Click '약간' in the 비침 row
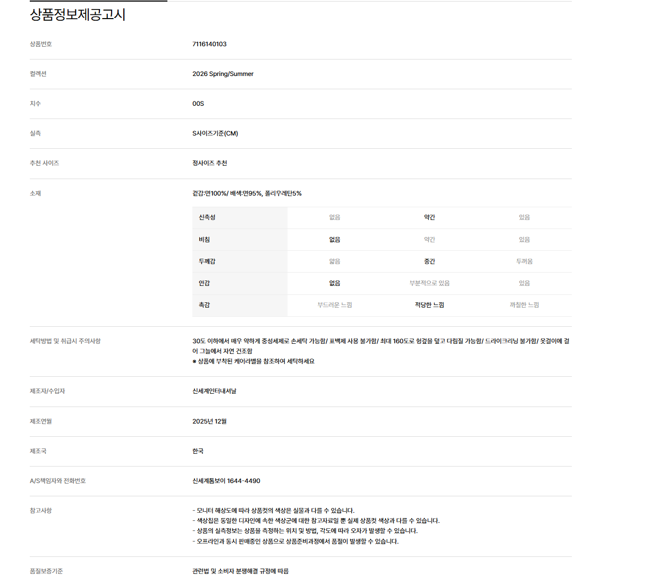The image size is (651, 584). 429,240
